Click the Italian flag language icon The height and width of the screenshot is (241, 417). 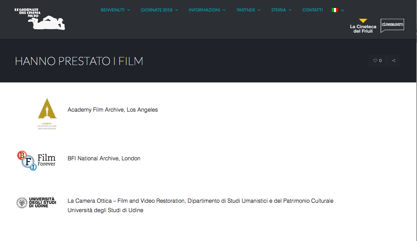(x=335, y=10)
